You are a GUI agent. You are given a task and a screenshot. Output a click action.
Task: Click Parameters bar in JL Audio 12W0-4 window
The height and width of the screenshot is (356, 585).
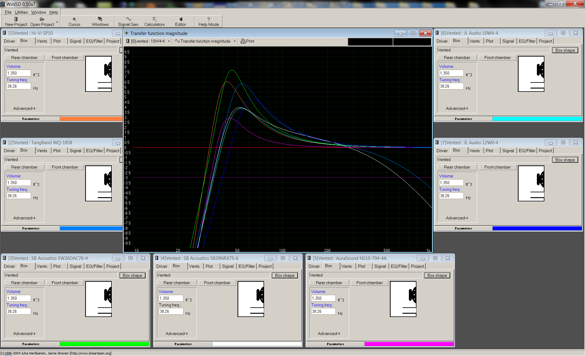pos(463,228)
